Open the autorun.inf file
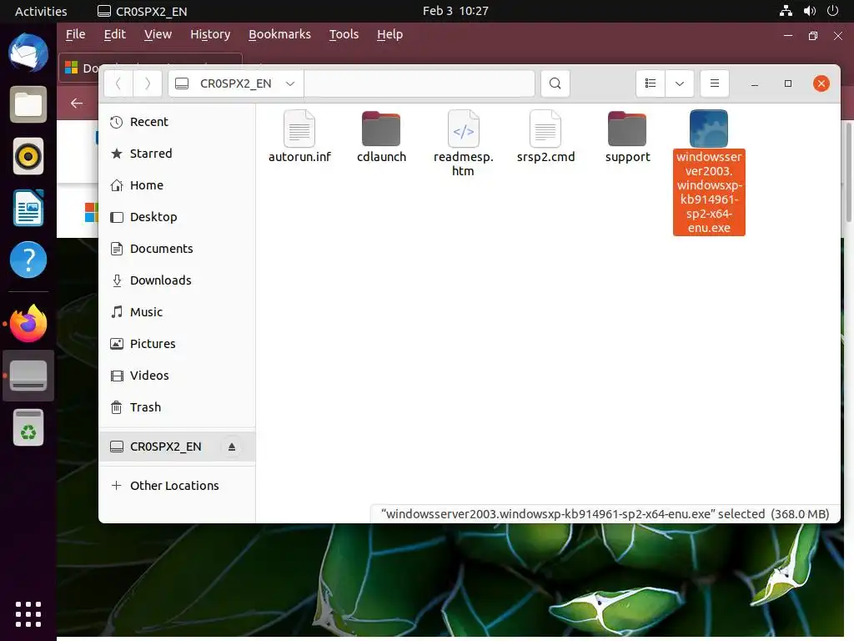 (x=299, y=136)
